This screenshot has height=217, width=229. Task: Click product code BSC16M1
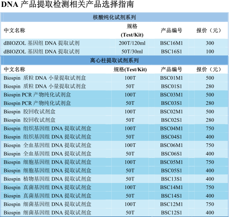[172, 43]
